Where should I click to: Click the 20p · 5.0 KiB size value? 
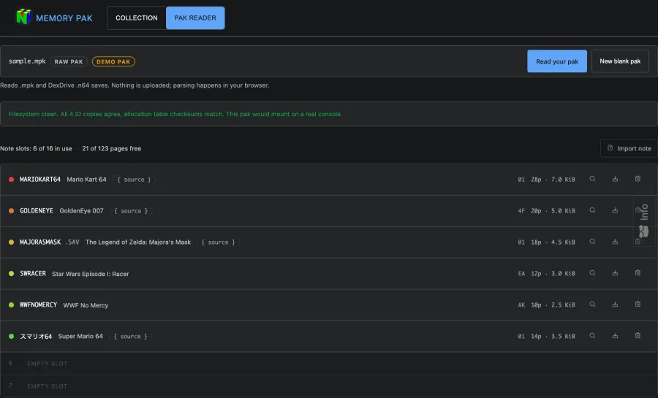tap(553, 211)
